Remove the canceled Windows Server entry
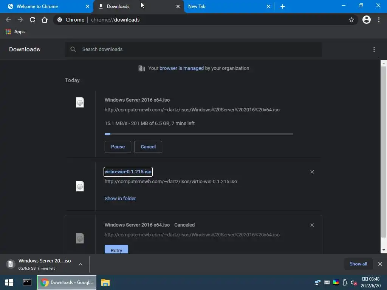 [312, 225]
